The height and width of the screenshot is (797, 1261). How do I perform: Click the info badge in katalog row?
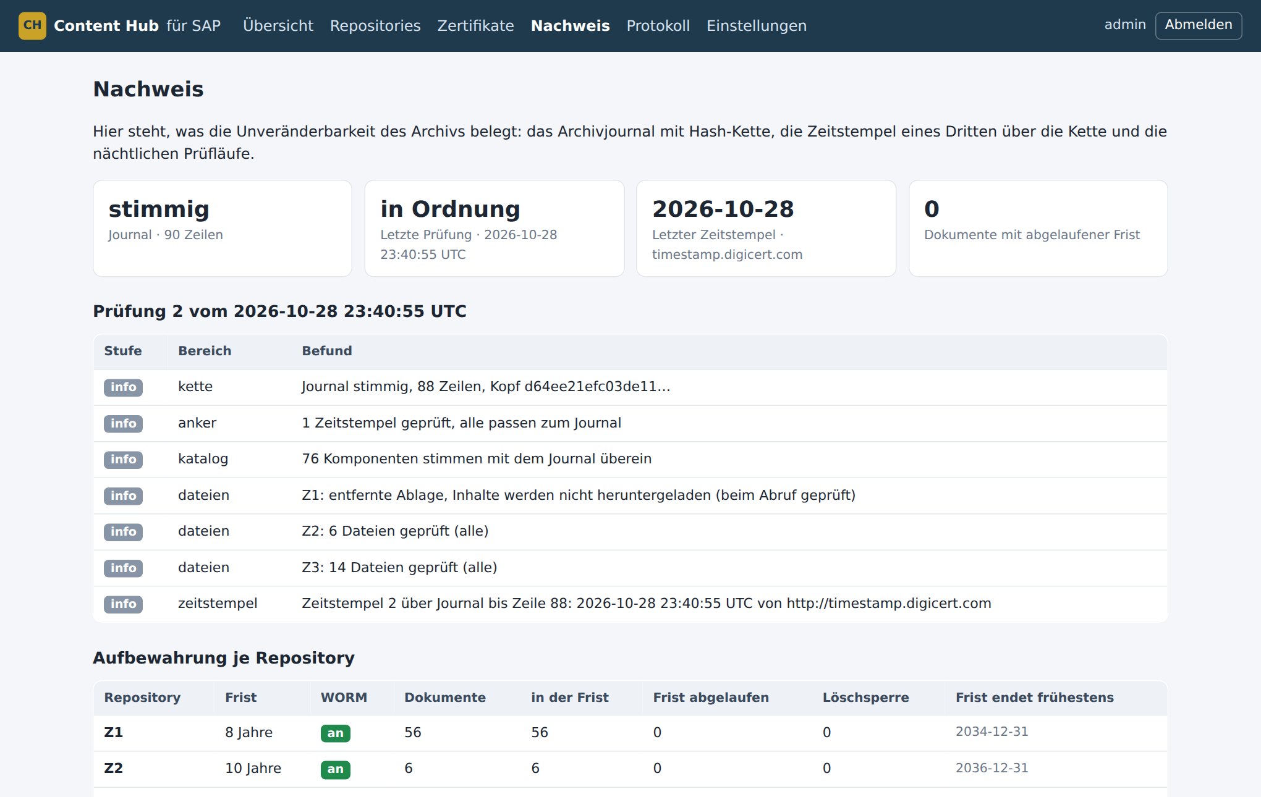coord(123,460)
